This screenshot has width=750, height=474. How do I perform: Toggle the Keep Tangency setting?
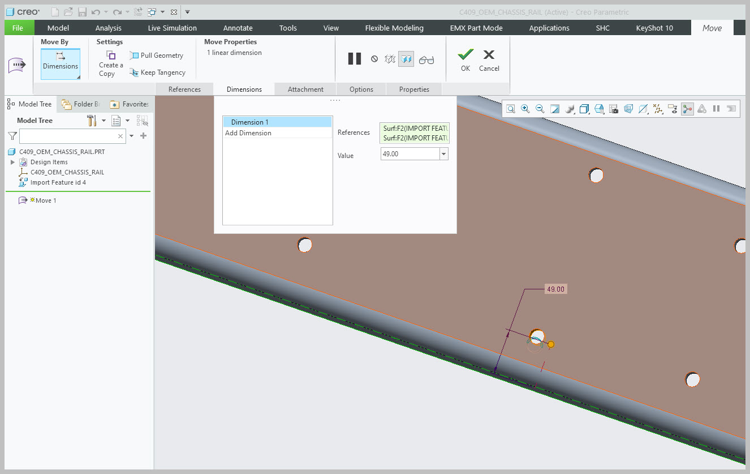pyautogui.click(x=157, y=72)
